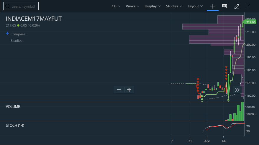Zoom in with the plus button
Viewport: 259px width, 145px height.
point(129,90)
